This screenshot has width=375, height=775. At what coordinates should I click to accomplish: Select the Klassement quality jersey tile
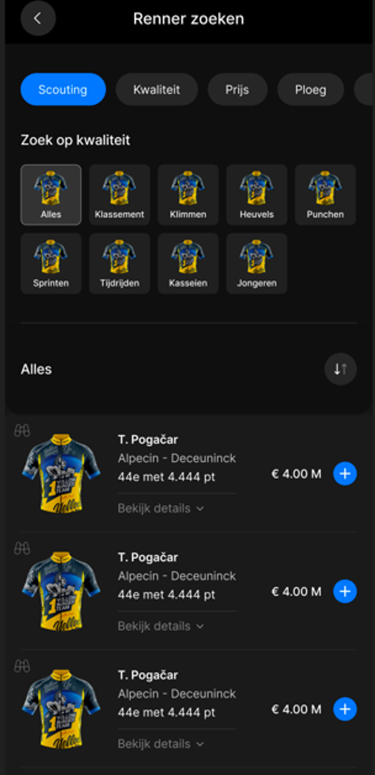point(120,194)
